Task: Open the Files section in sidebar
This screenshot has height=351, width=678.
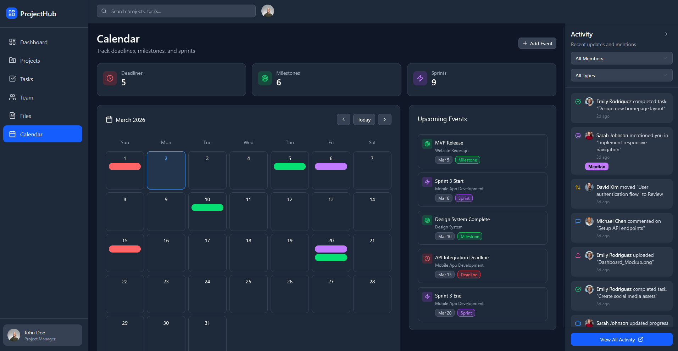Action: pos(26,116)
